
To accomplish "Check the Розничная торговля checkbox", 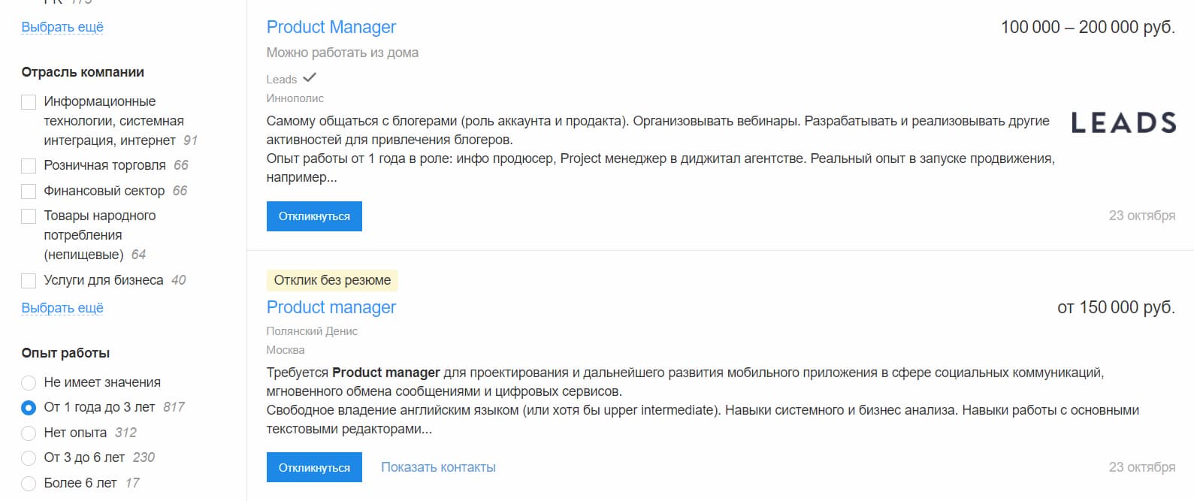I will [28, 164].
